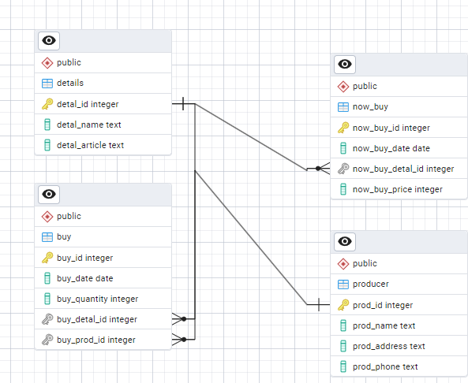The width and height of the screenshot is (468, 383).
Task: Click the column icon for prod_name
Action: (343, 325)
